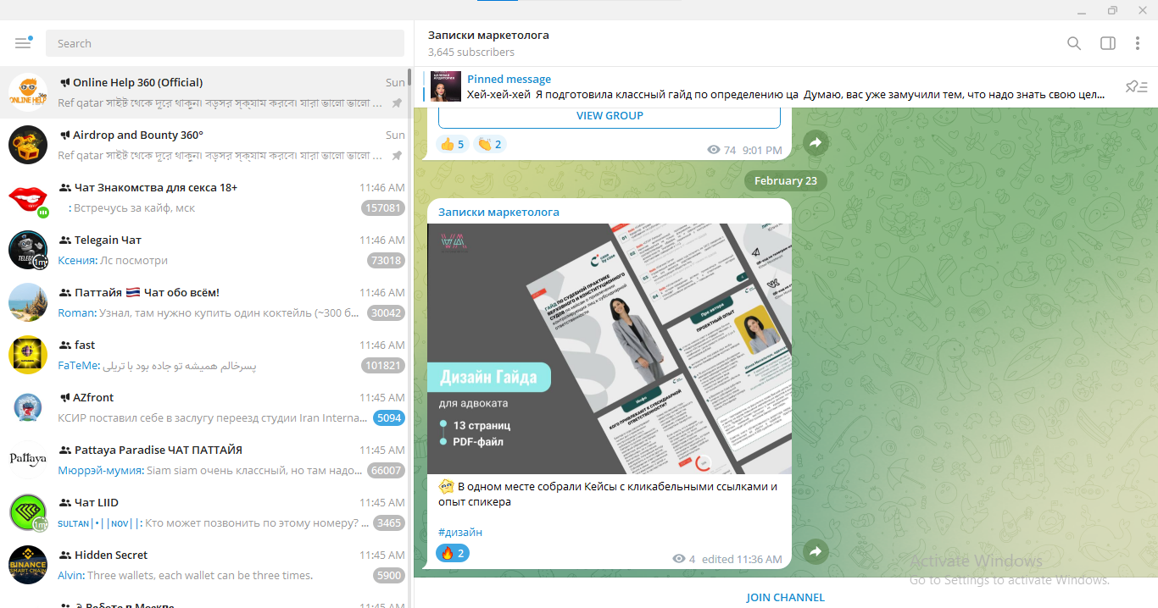1158x608 pixels.
Task: Click the 30042 unread count badge
Action: click(386, 313)
